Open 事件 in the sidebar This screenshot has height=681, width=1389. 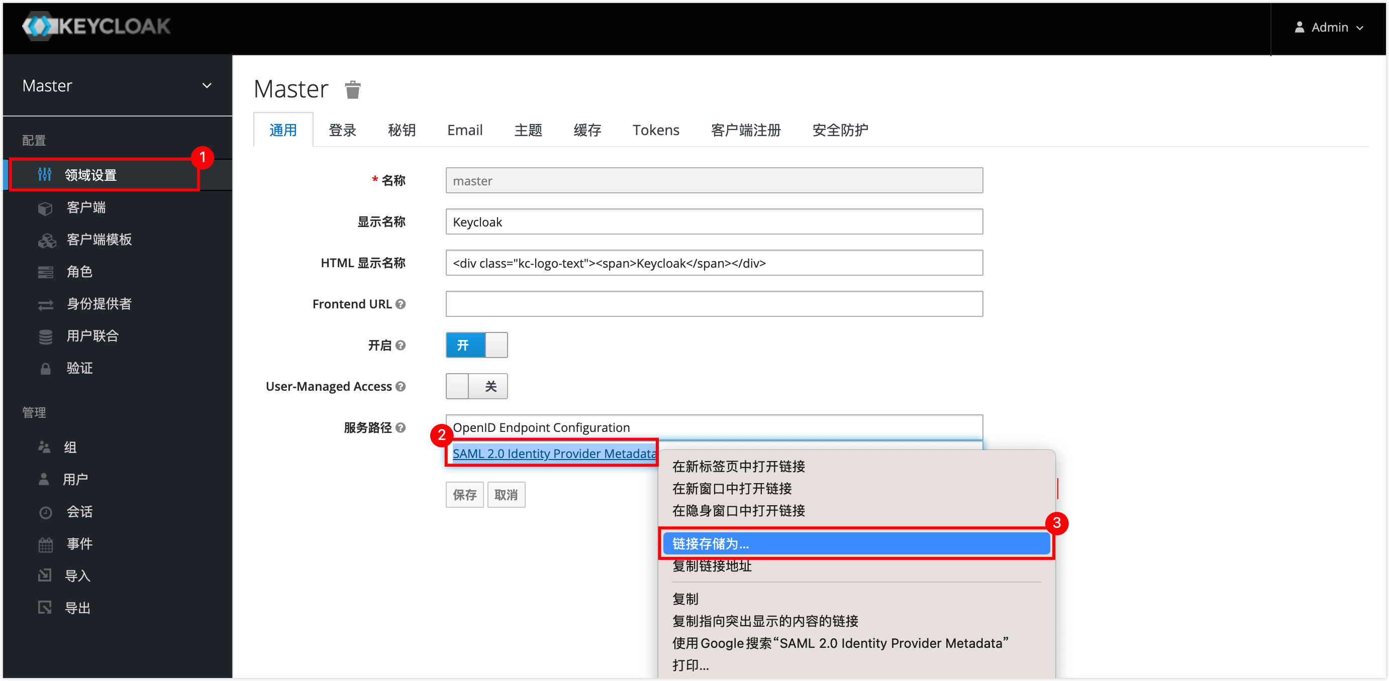click(x=79, y=544)
